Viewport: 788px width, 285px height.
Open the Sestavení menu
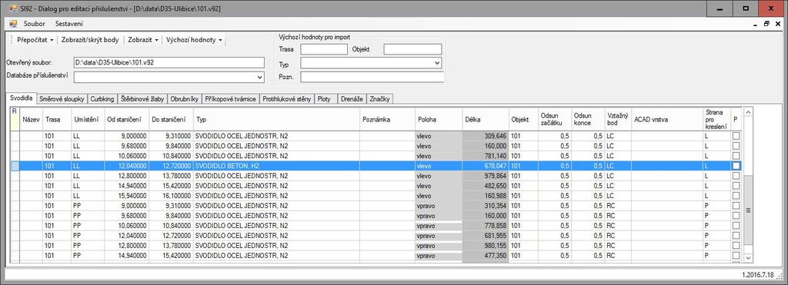tap(69, 24)
